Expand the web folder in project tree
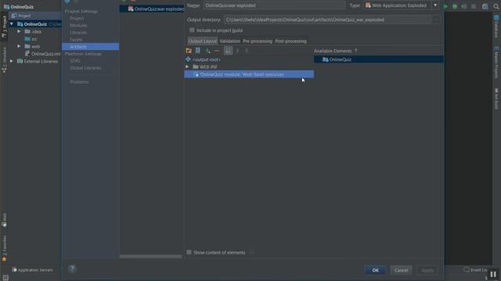Viewport: 501px width, 281px height. pos(19,46)
